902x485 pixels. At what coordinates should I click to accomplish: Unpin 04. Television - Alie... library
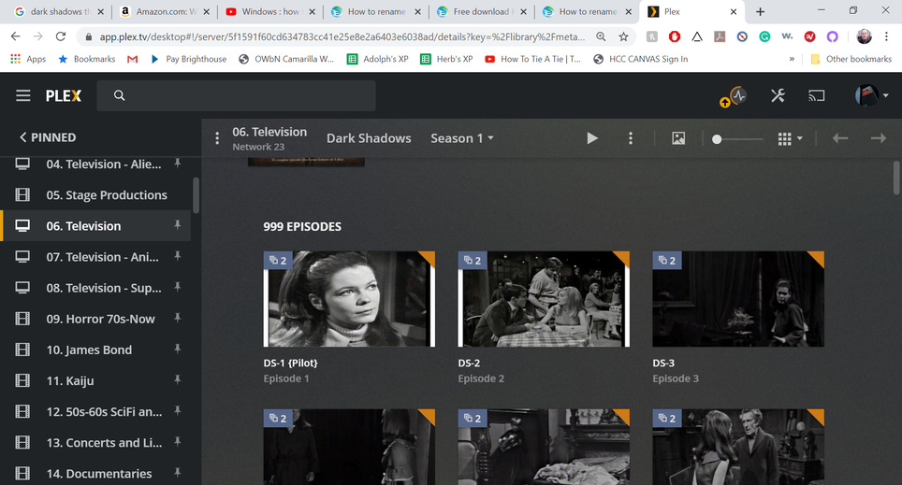(177, 164)
